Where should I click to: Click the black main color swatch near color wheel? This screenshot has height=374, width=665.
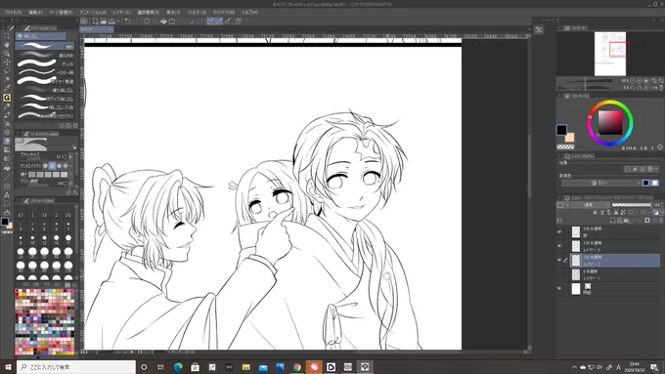pyautogui.click(x=561, y=130)
